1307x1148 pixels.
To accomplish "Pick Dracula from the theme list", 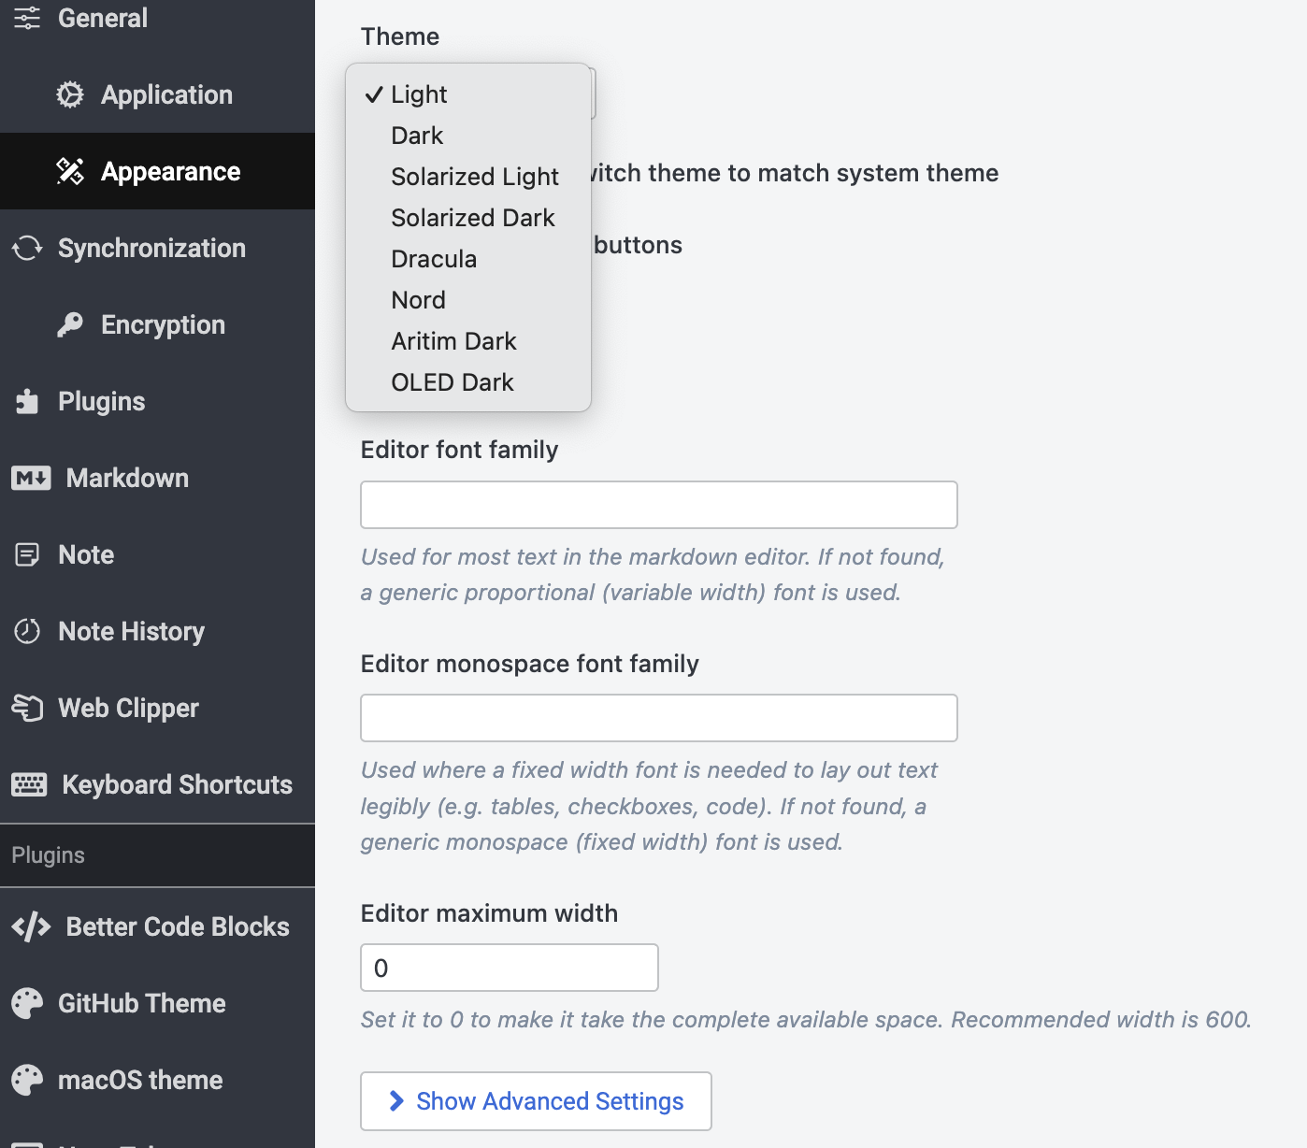I will click(434, 259).
